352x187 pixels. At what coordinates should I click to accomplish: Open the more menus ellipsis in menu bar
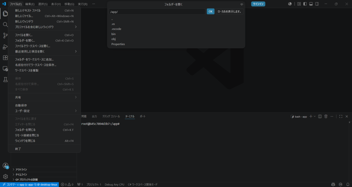coord(93,4)
